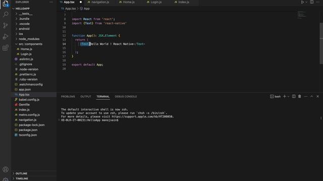Switch to the navigation.js editor tab
Viewport: 323px width, 181px height.
click(x=100, y=2)
